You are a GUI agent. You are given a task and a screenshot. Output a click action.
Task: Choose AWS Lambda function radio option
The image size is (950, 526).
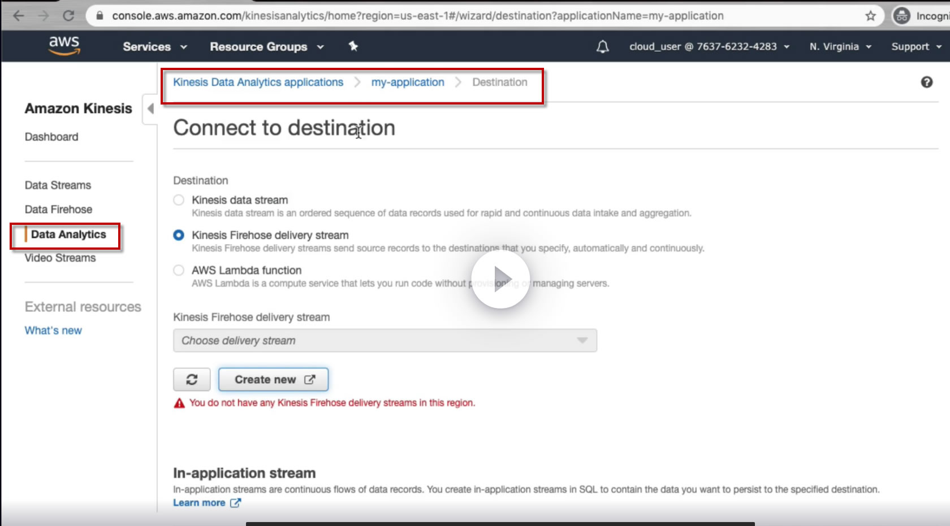[179, 270]
